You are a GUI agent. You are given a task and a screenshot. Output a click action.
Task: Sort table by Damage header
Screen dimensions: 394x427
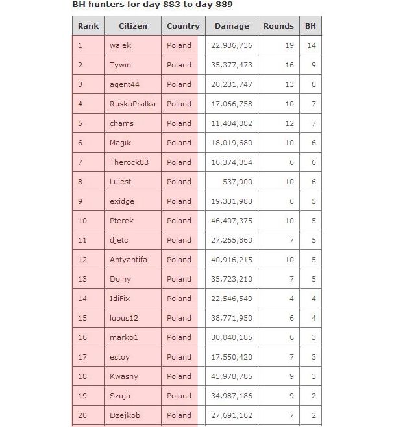231,26
